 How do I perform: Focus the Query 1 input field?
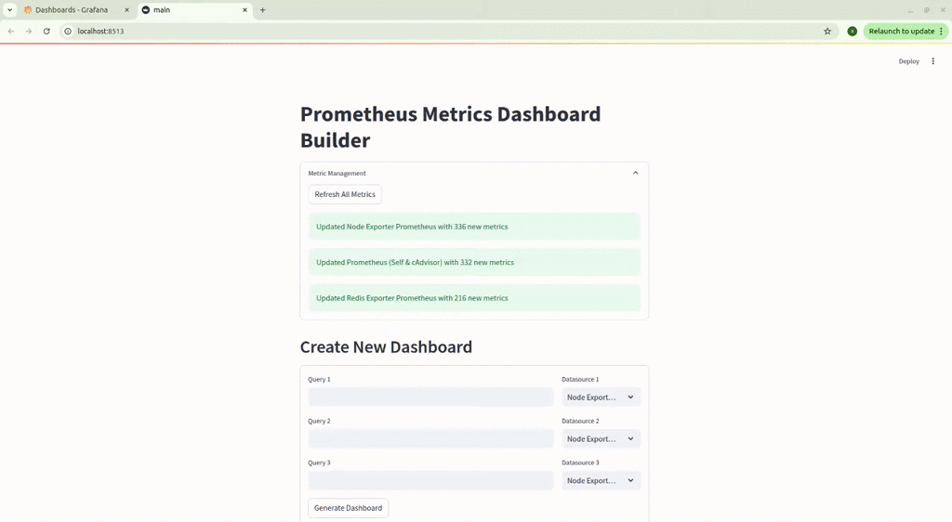pos(430,398)
